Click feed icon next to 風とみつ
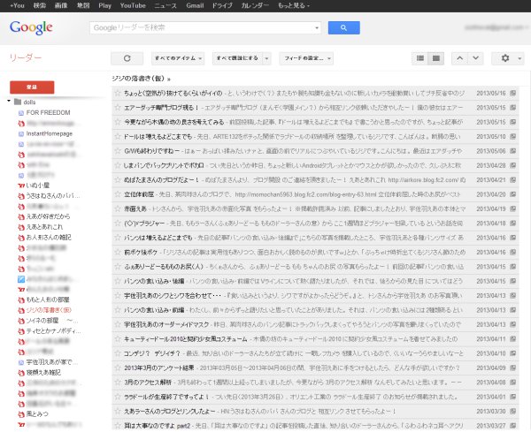 point(21,414)
